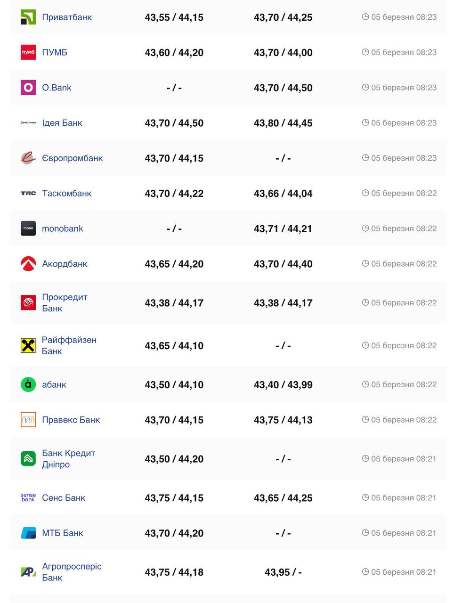Click the Сенс Банк logo icon
Viewport: 462px width, 603px height.
pos(28,497)
